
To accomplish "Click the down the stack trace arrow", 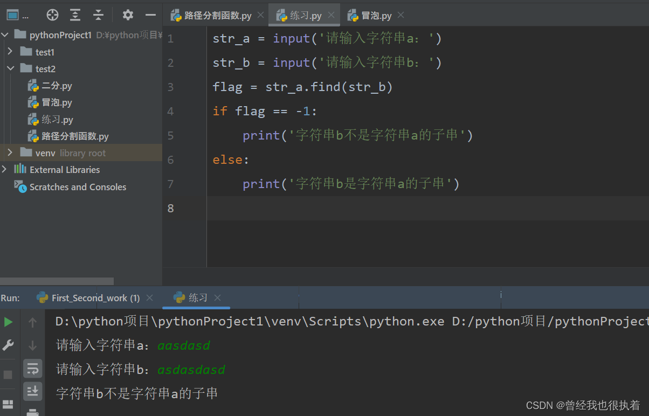I will pyautogui.click(x=32, y=345).
